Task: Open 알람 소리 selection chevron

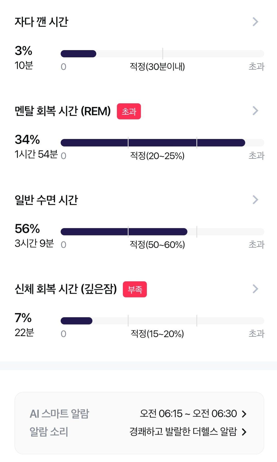Action: pyautogui.click(x=244, y=432)
